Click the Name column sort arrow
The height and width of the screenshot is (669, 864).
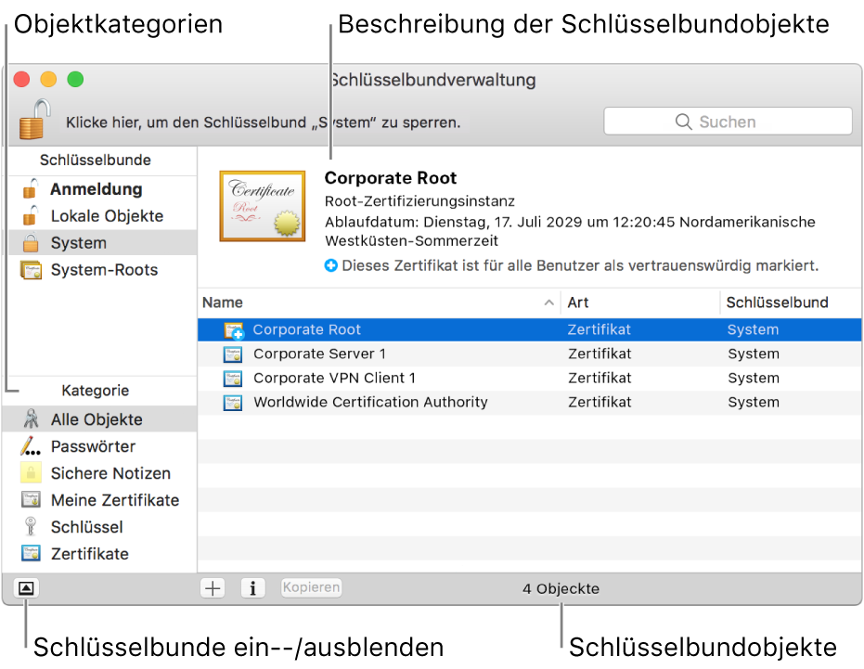tap(548, 302)
